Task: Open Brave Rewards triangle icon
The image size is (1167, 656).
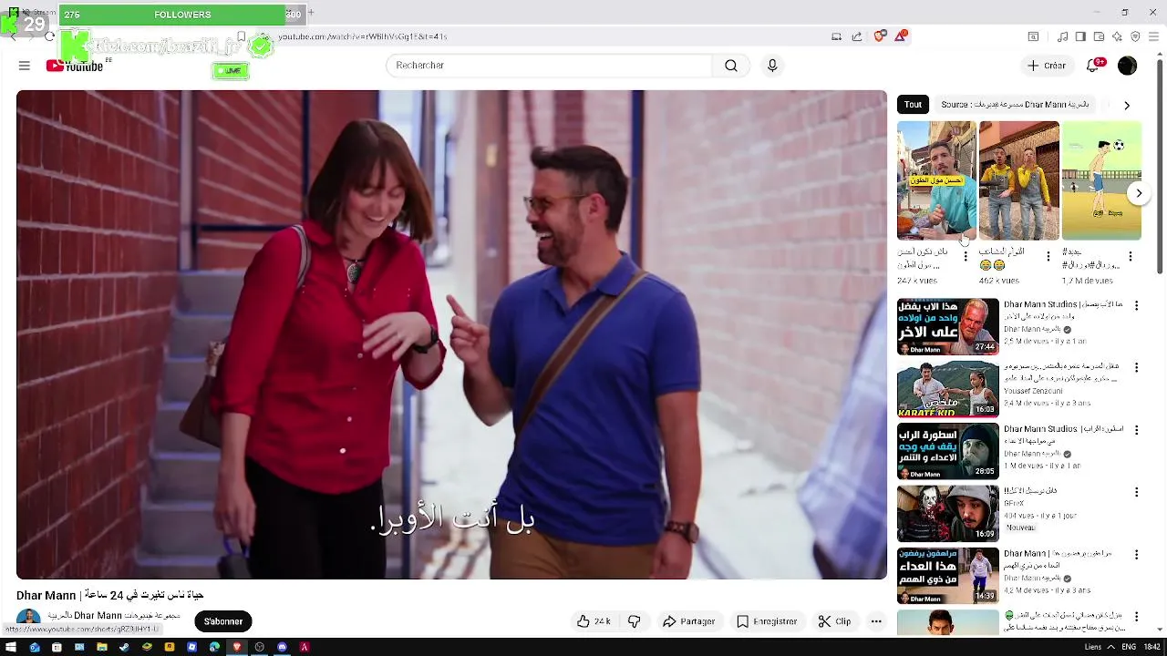Action: pyautogui.click(x=901, y=36)
